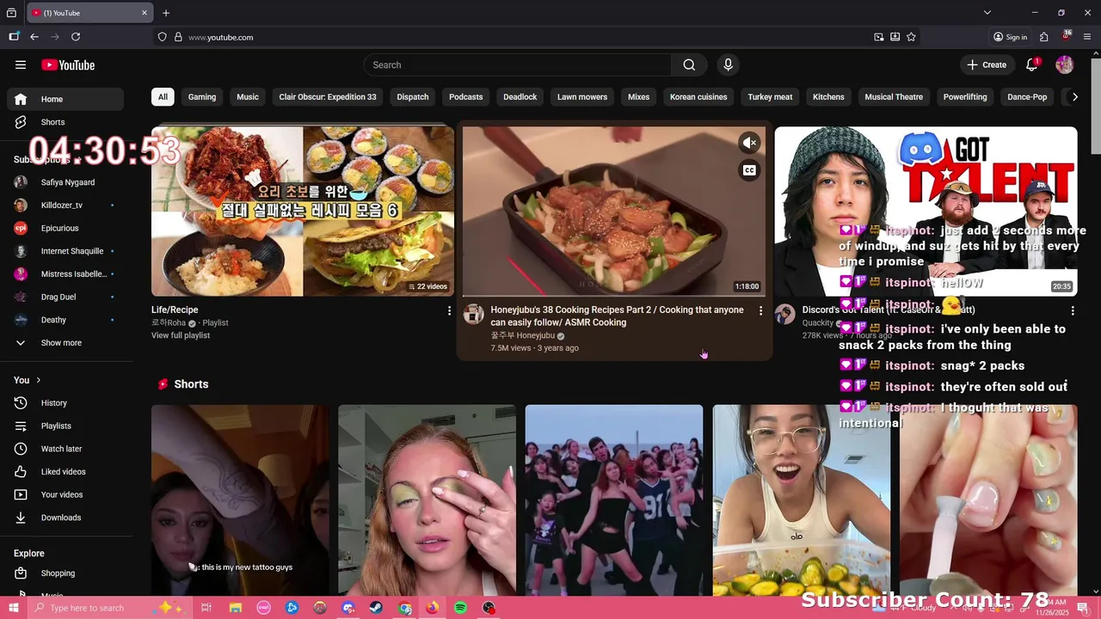
Task: Click the Create button
Action: click(987, 64)
